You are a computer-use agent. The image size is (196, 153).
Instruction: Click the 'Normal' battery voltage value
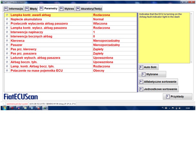[98, 19]
